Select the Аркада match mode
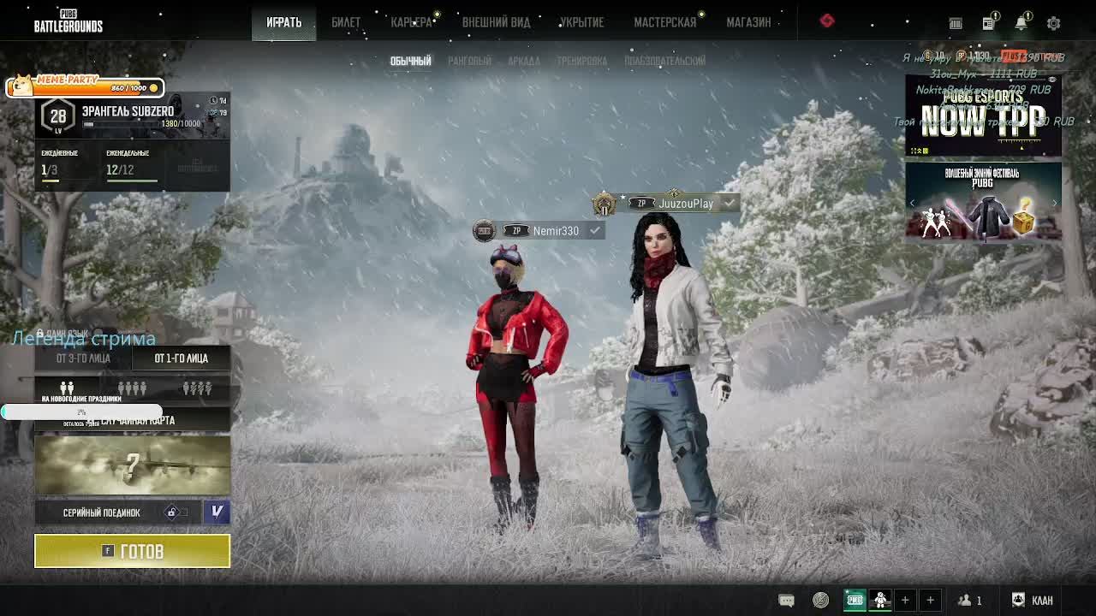1096x616 pixels. pos(524,61)
